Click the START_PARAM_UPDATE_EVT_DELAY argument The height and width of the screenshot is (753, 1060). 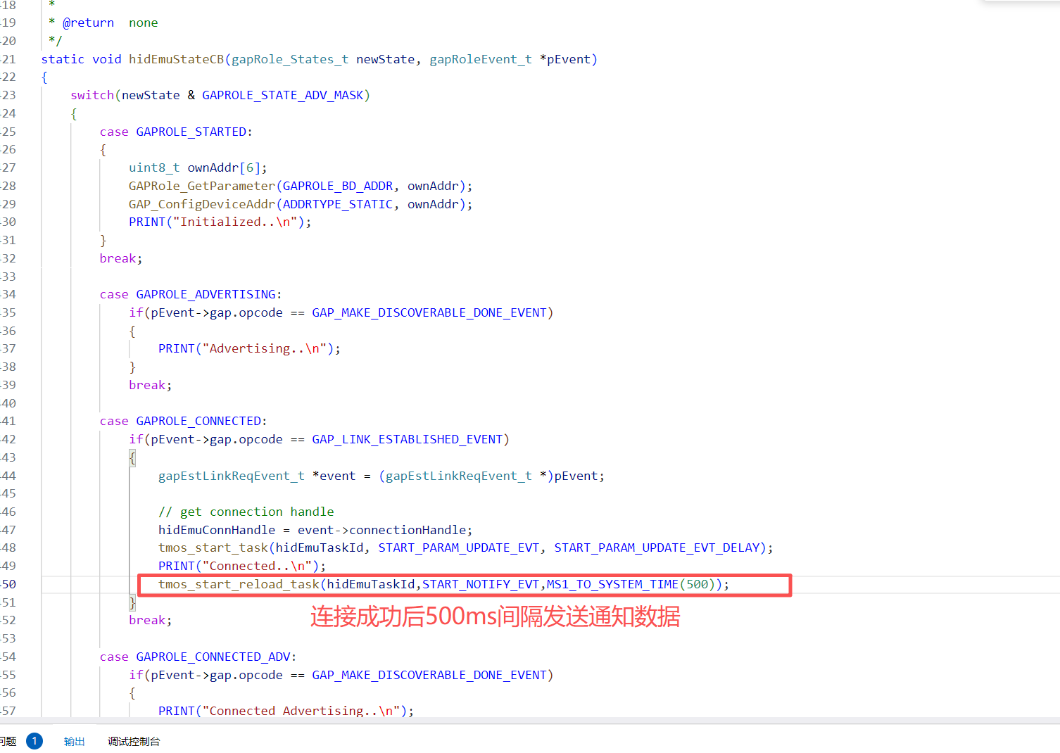(657, 548)
